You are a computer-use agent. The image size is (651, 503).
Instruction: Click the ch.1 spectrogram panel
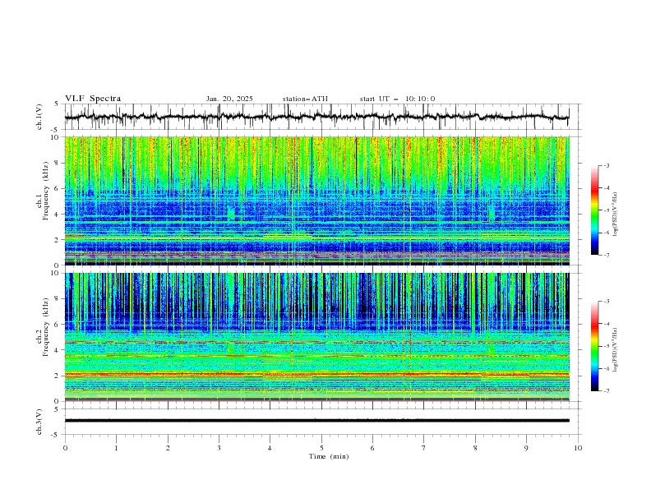point(316,201)
